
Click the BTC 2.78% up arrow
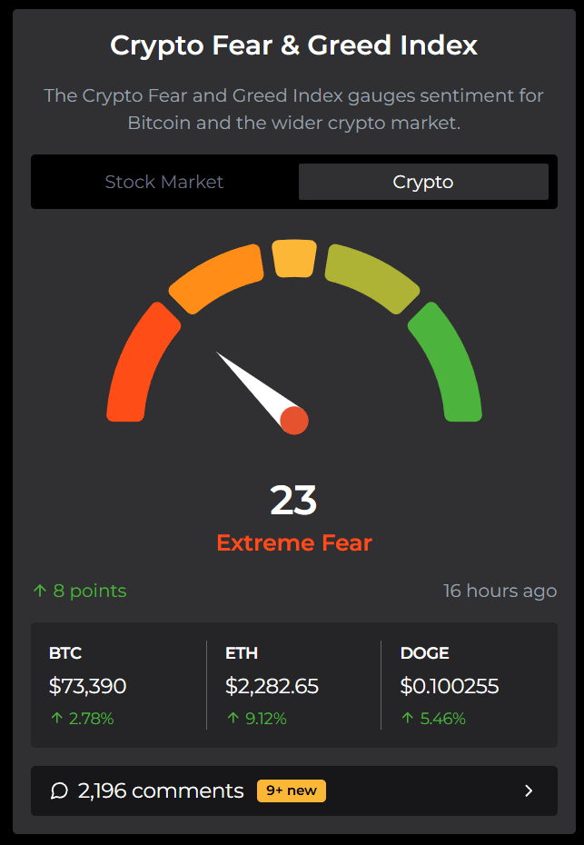click(x=56, y=719)
